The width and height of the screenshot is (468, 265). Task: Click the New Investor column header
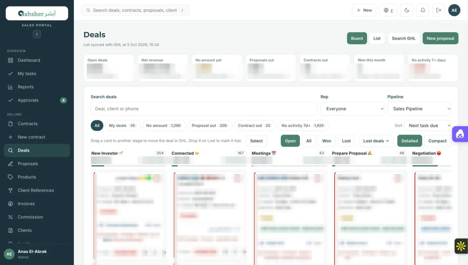(x=107, y=153)
